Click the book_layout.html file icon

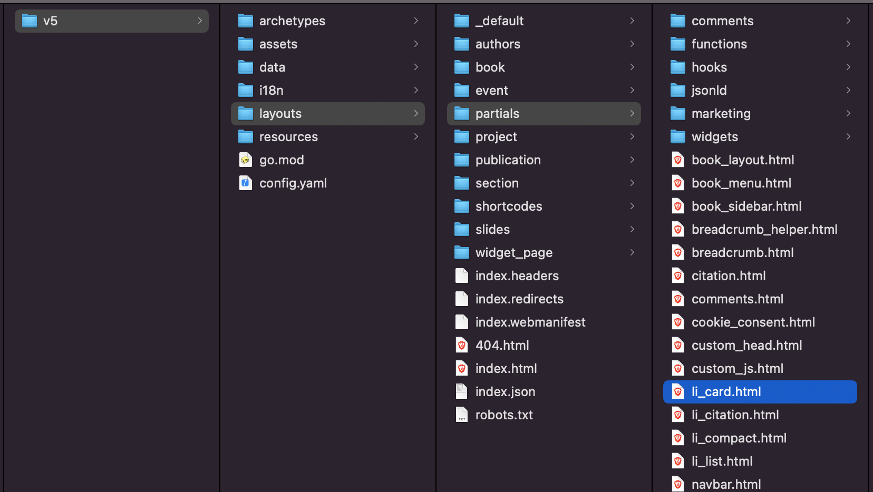pos(678,160)
